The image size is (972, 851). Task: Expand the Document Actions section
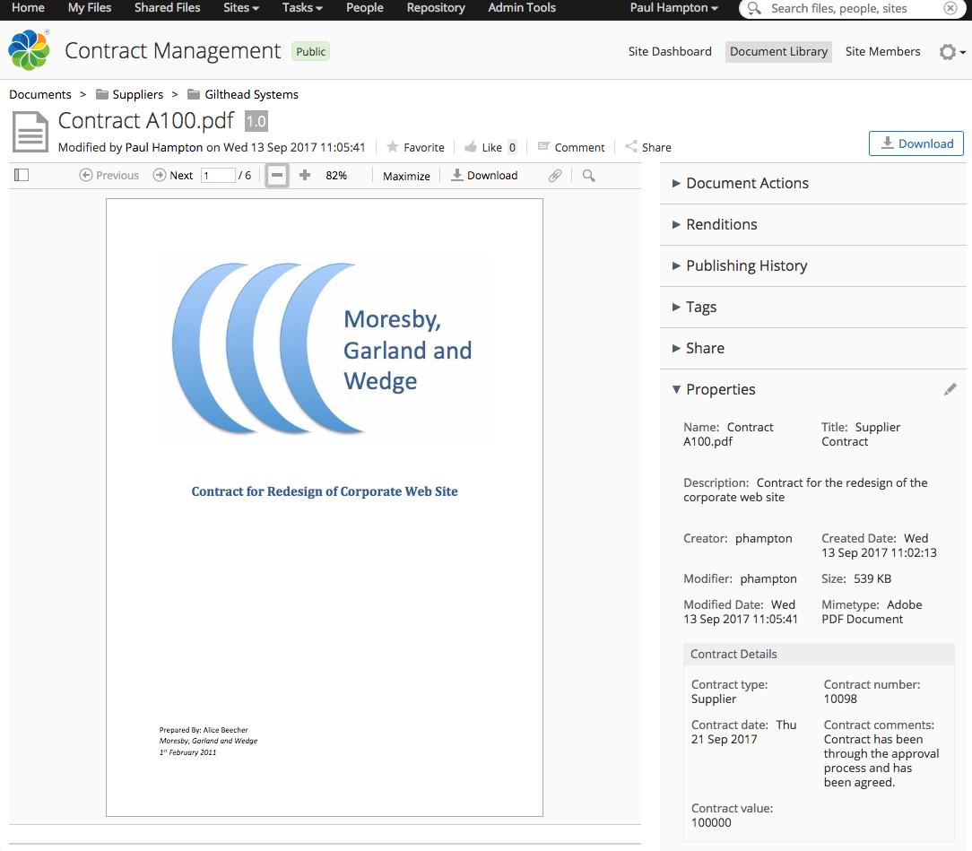746,183
